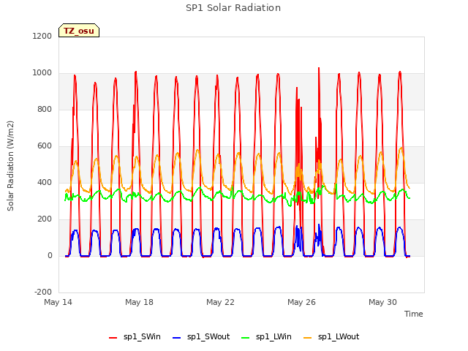Screen dimensions: 468x351
Task: Click the May 26 x-axis label
Action: [x=301, y=302]
